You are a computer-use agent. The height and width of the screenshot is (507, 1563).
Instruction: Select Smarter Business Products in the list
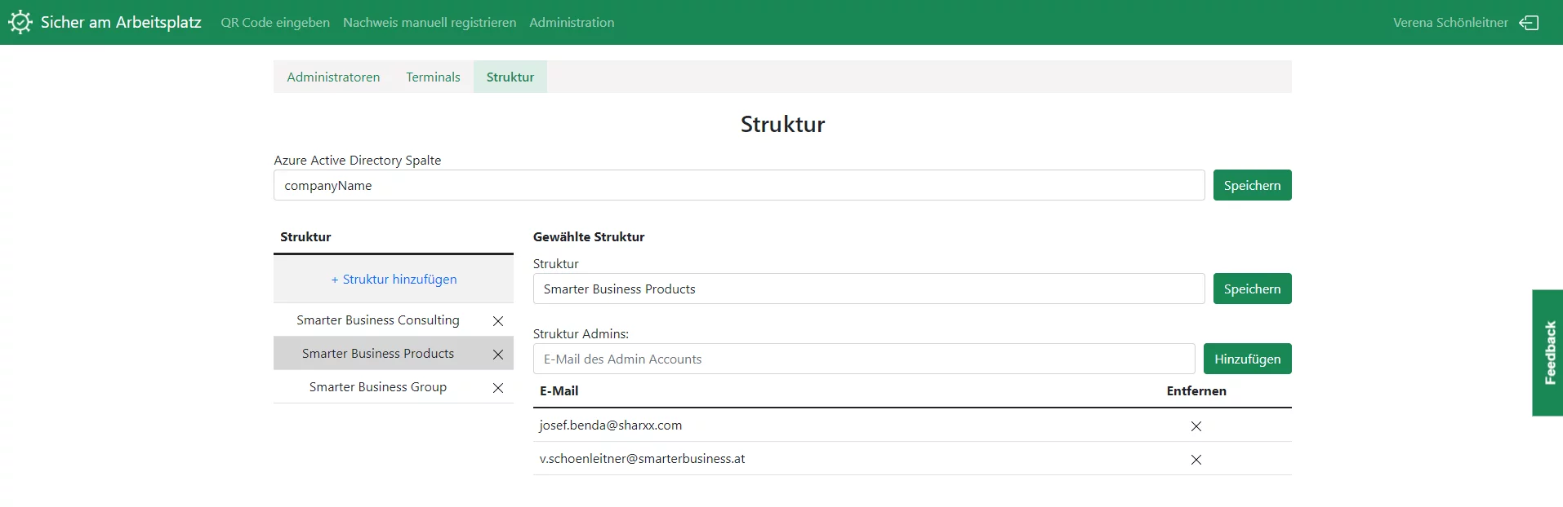378,354
